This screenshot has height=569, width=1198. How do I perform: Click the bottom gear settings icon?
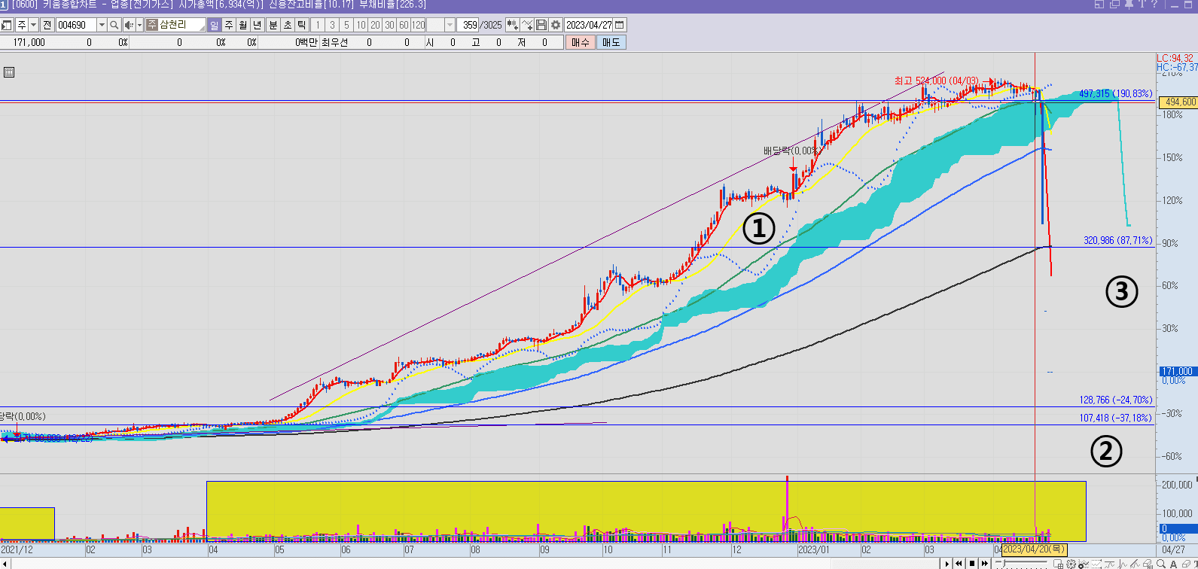pos(1071,563)
